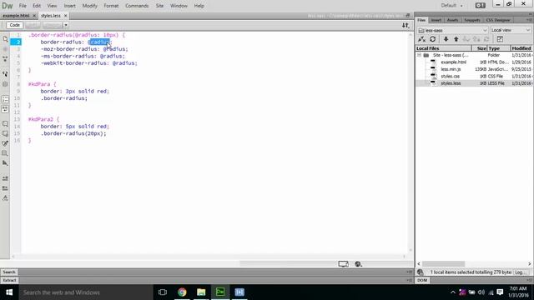534x300 pixels.
Task: Click the Get files down-arrow icon
Action: (446, 39)
